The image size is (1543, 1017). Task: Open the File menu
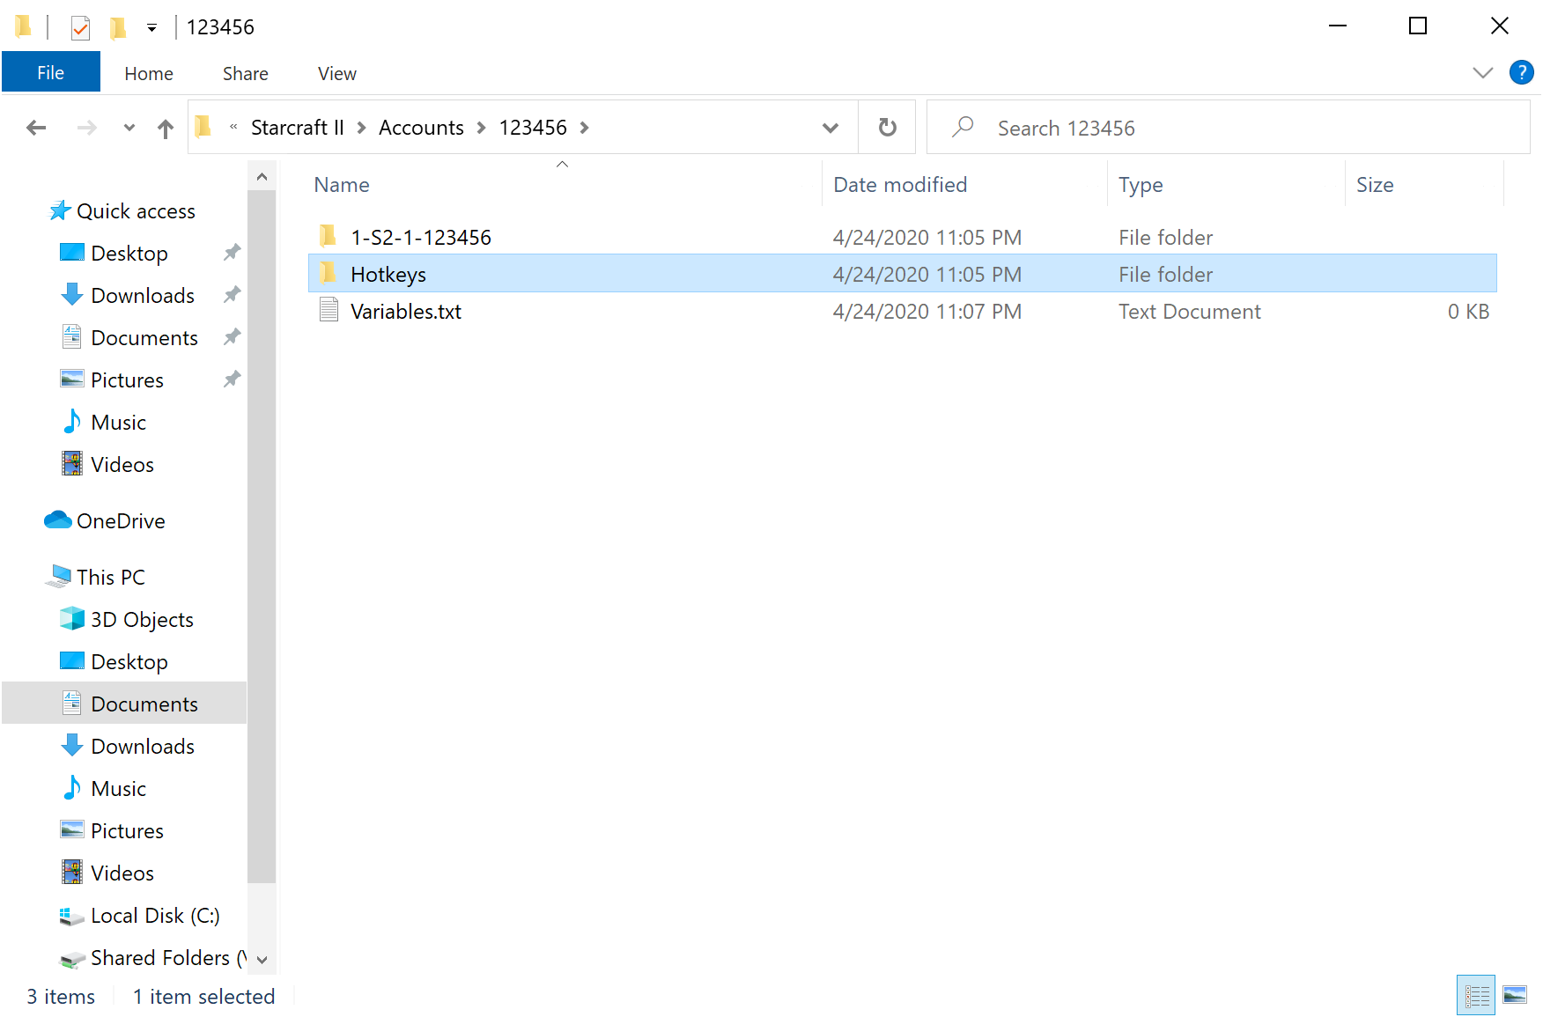pyautogui.click(x=50, y=72)
